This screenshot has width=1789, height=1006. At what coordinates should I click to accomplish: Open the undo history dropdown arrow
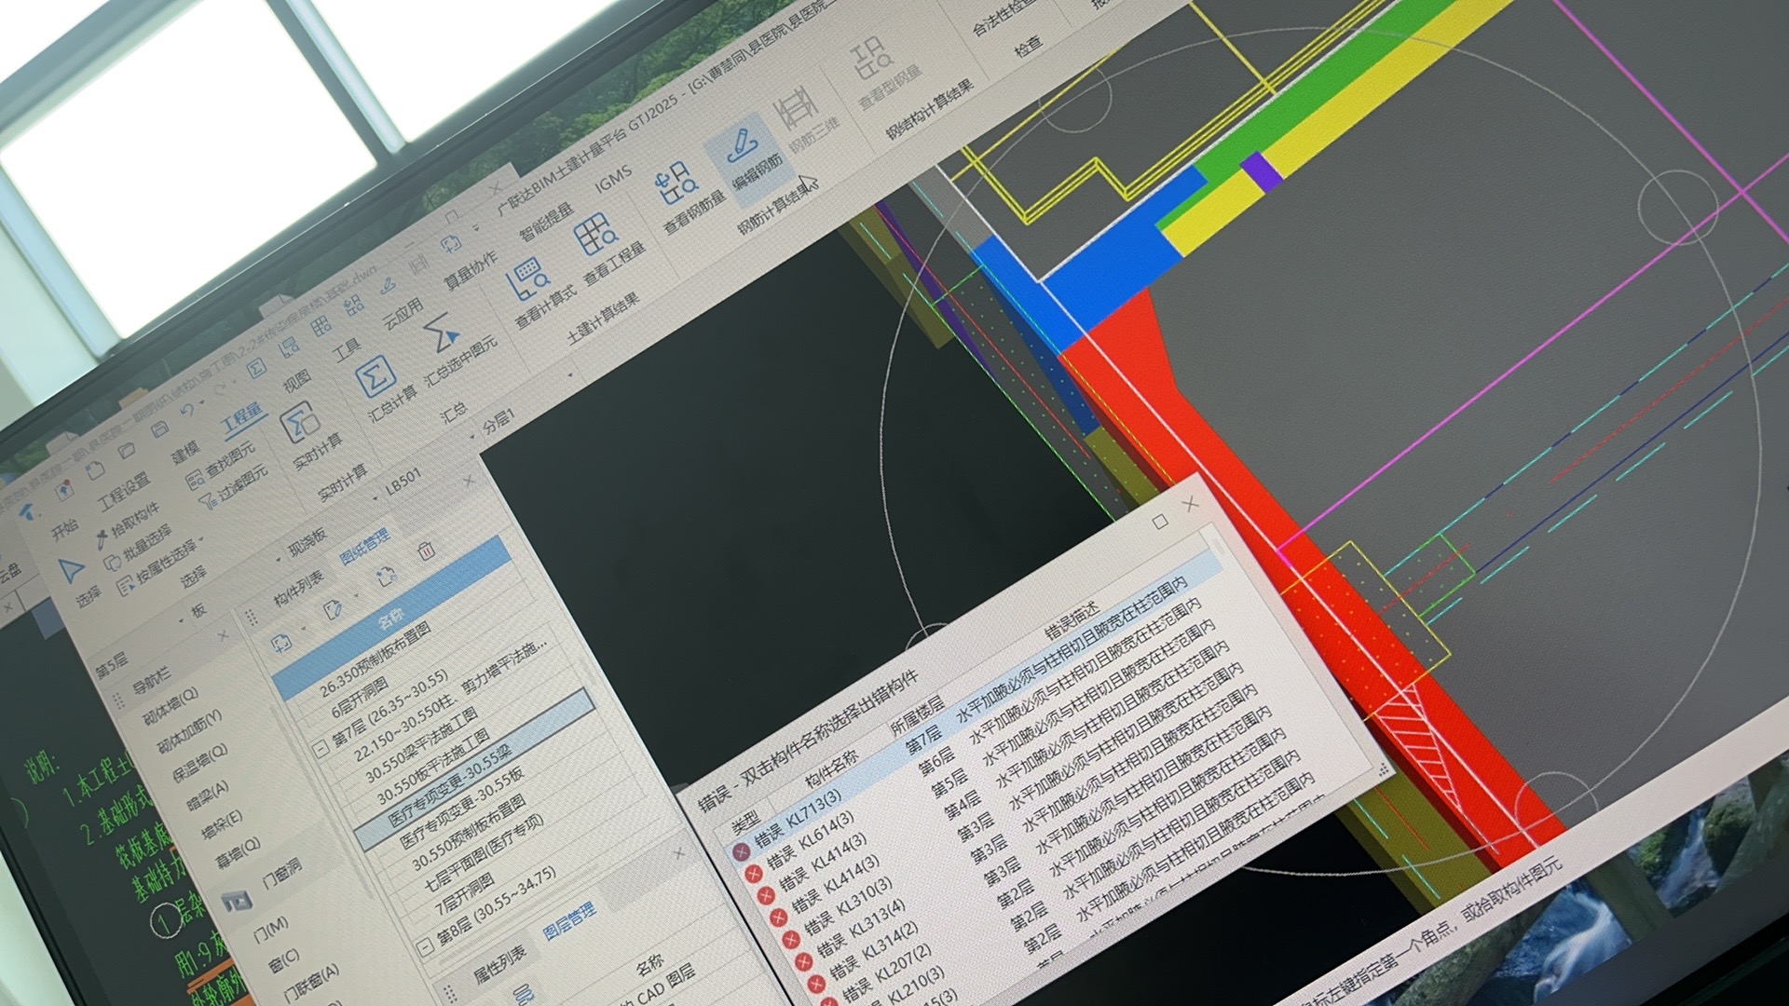pyautogui.click(x=200, y=402)
